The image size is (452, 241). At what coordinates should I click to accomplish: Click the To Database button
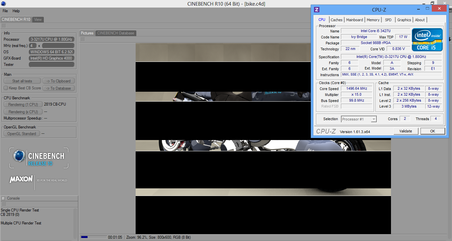coord(59,88)
